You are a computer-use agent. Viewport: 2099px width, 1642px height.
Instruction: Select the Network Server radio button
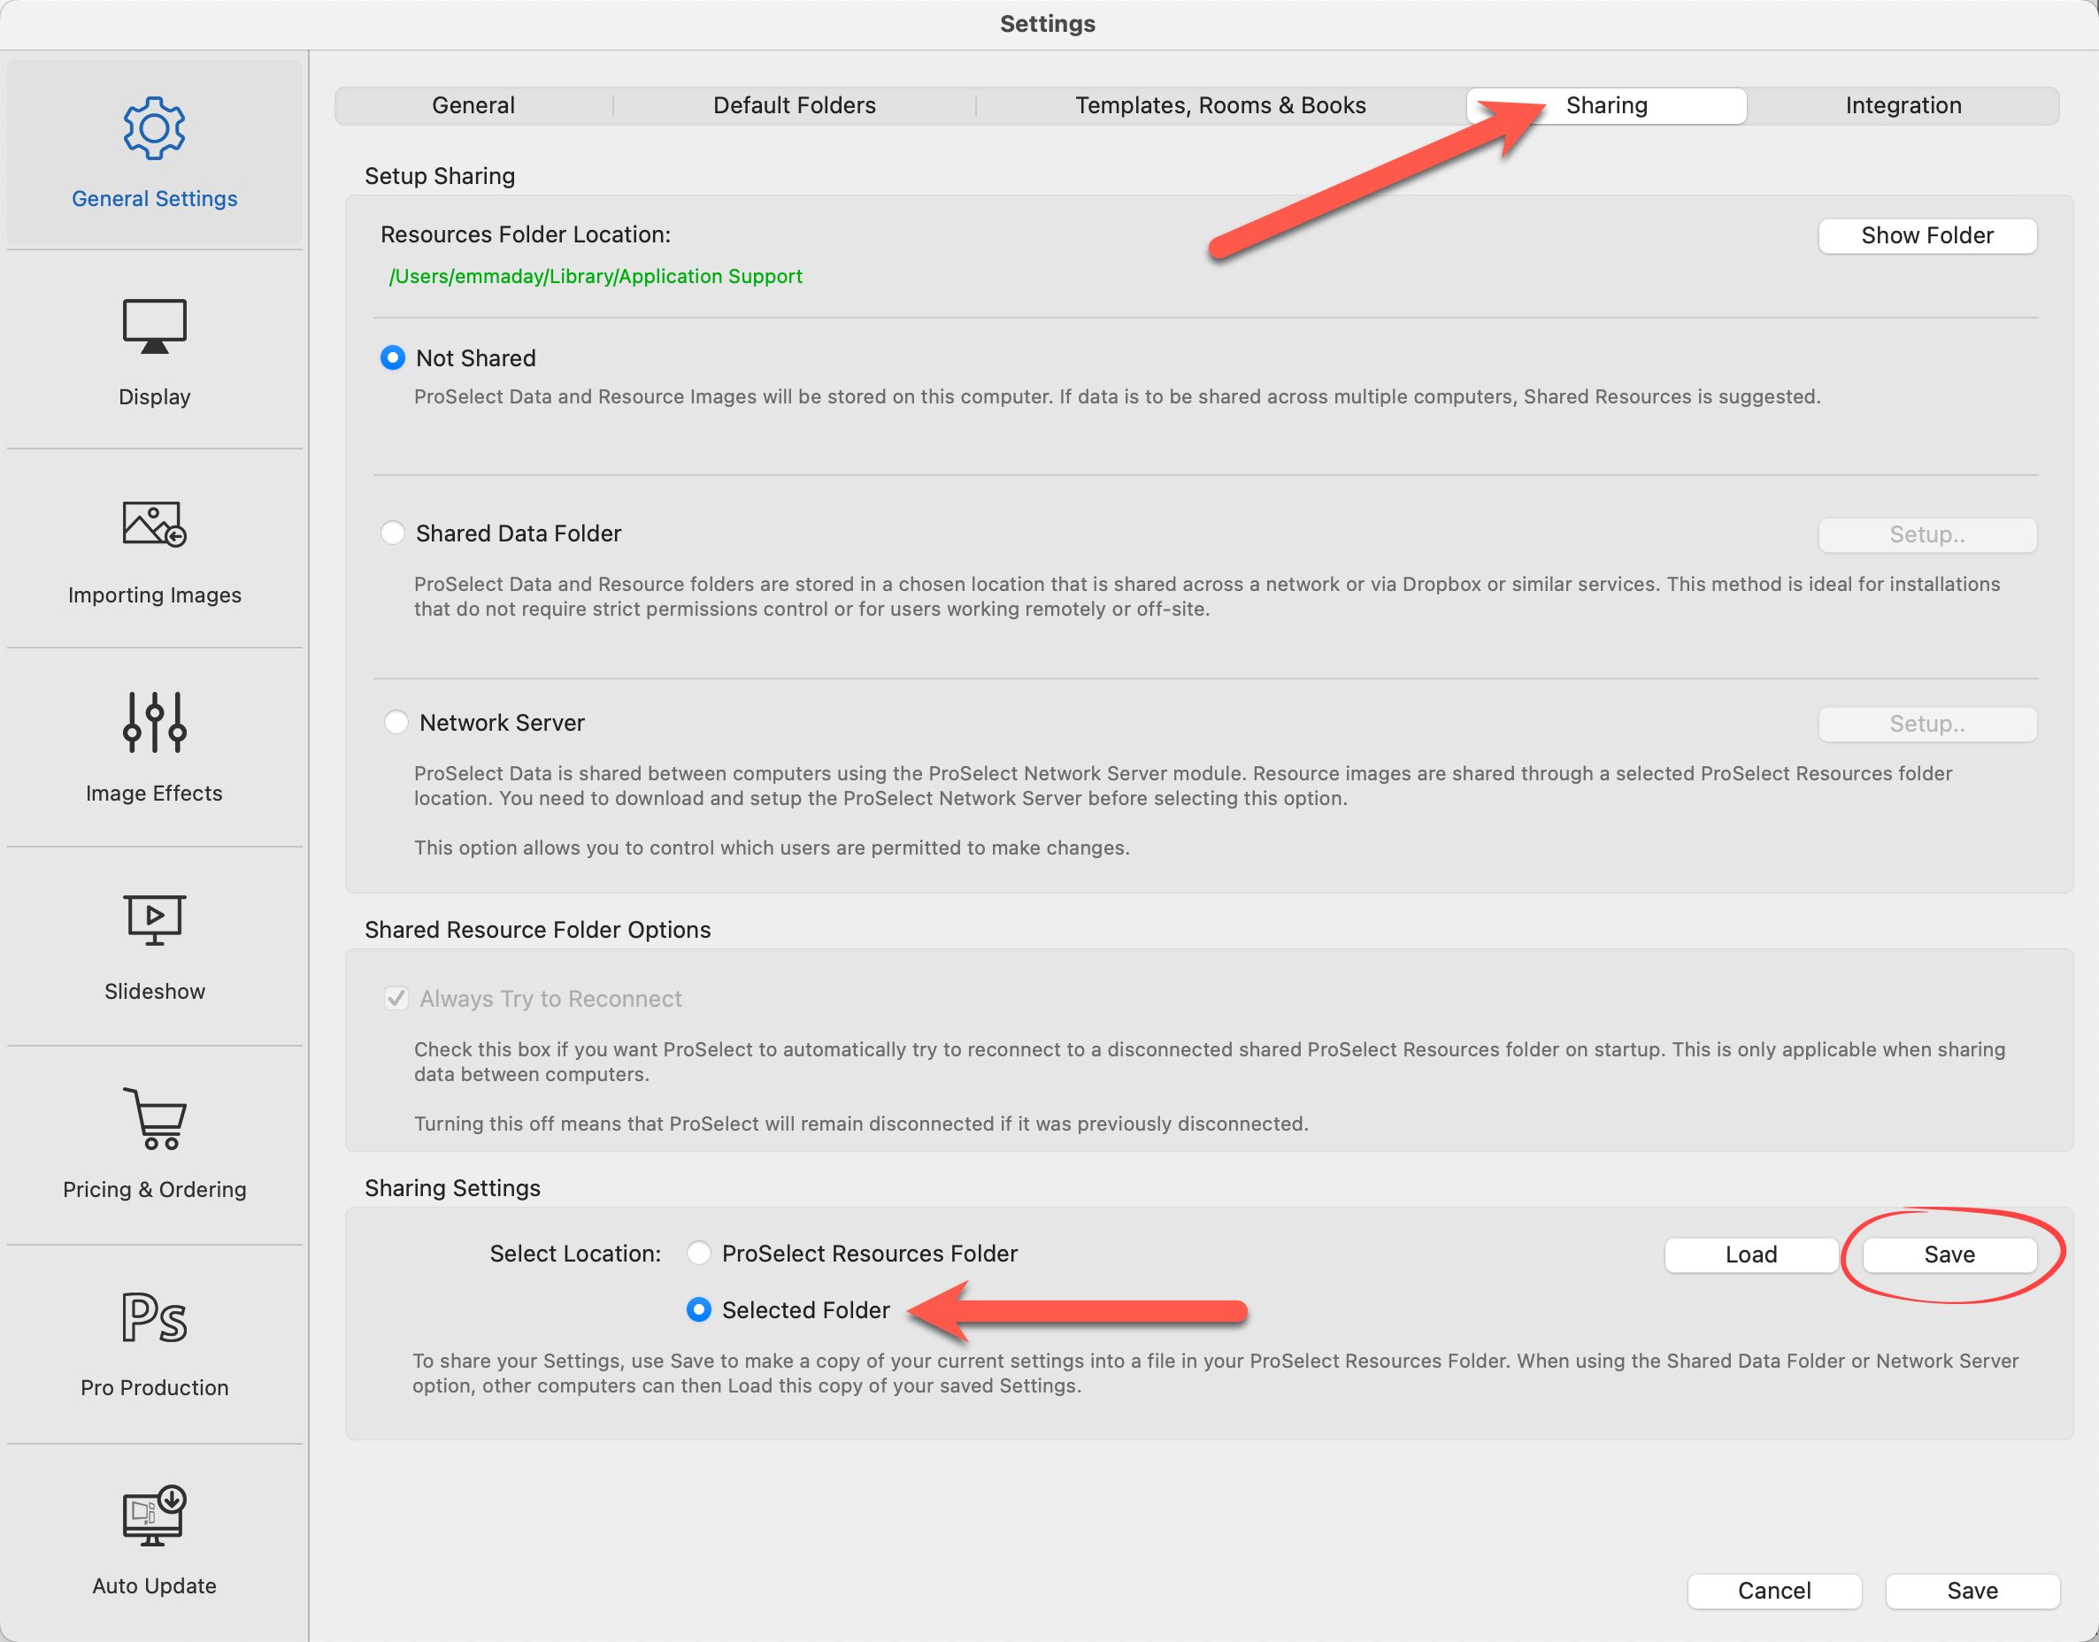pyautogui.click(x=396, y=722)
